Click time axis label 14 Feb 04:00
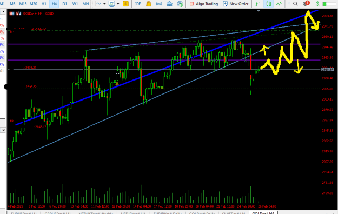Image resolution: width=338 pixels, height=214 pixels. point(142,206)
